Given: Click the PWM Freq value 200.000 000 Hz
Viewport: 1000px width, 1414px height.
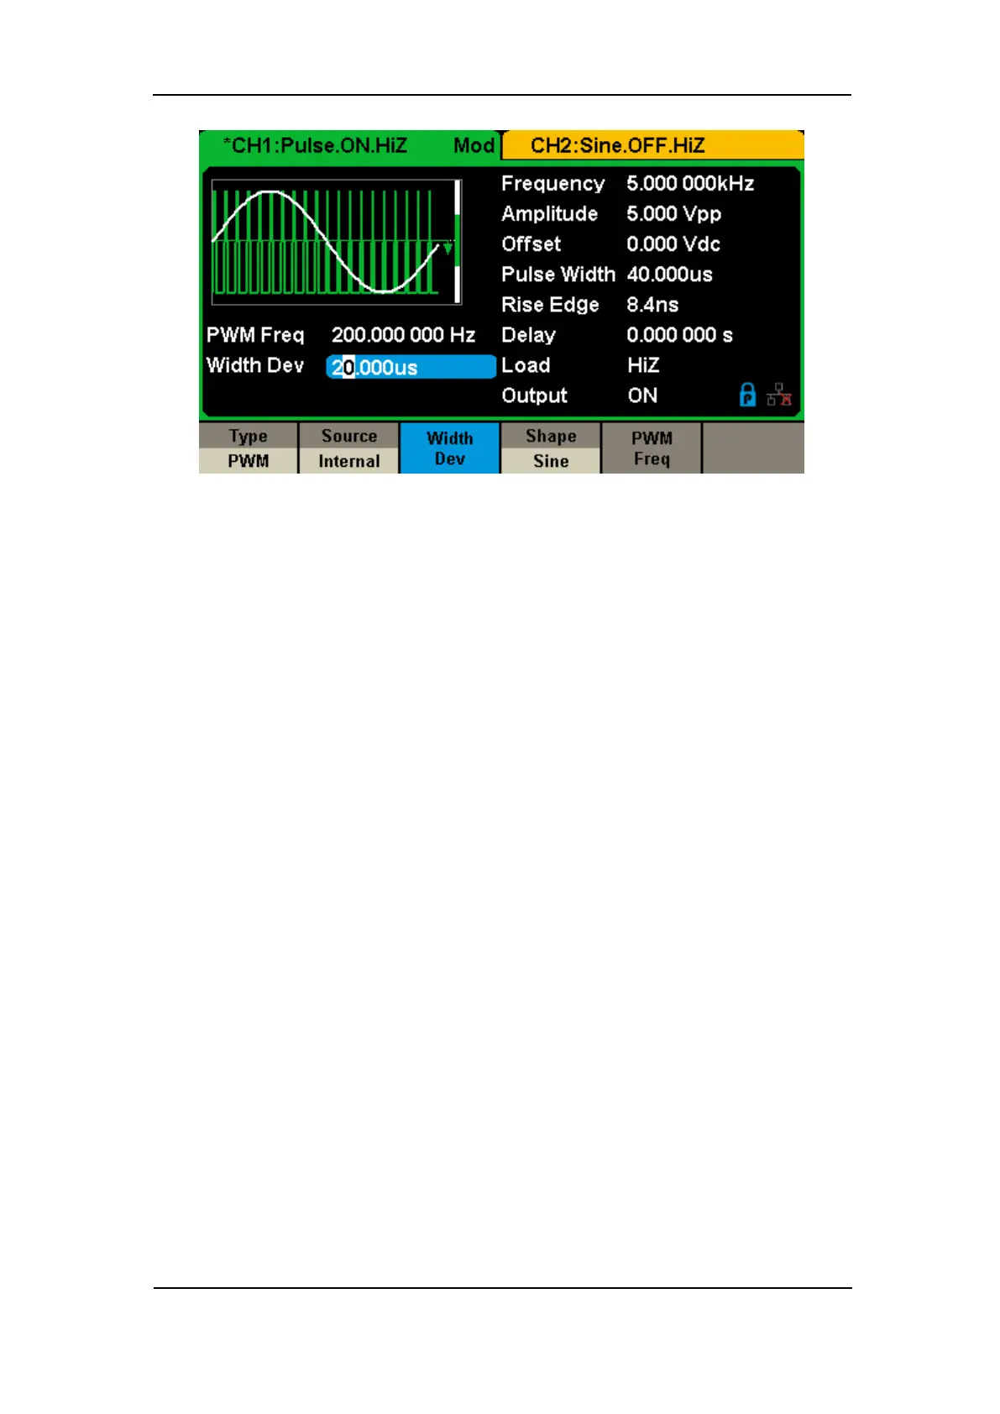Looking at the screenshot, I should coord(403,335).
